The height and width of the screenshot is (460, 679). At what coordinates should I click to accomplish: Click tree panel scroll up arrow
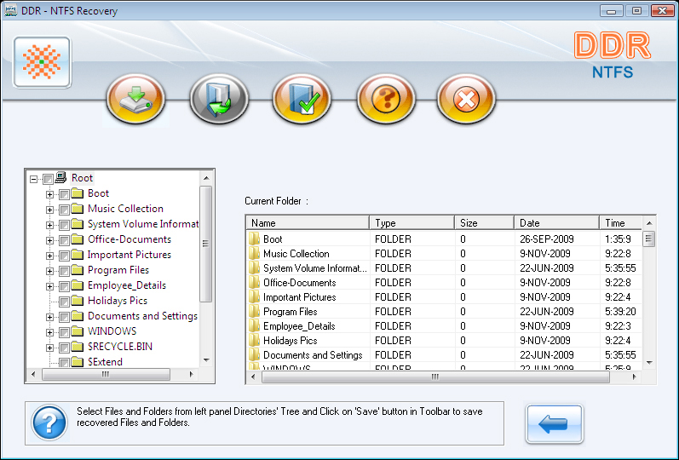click(206, 178)
